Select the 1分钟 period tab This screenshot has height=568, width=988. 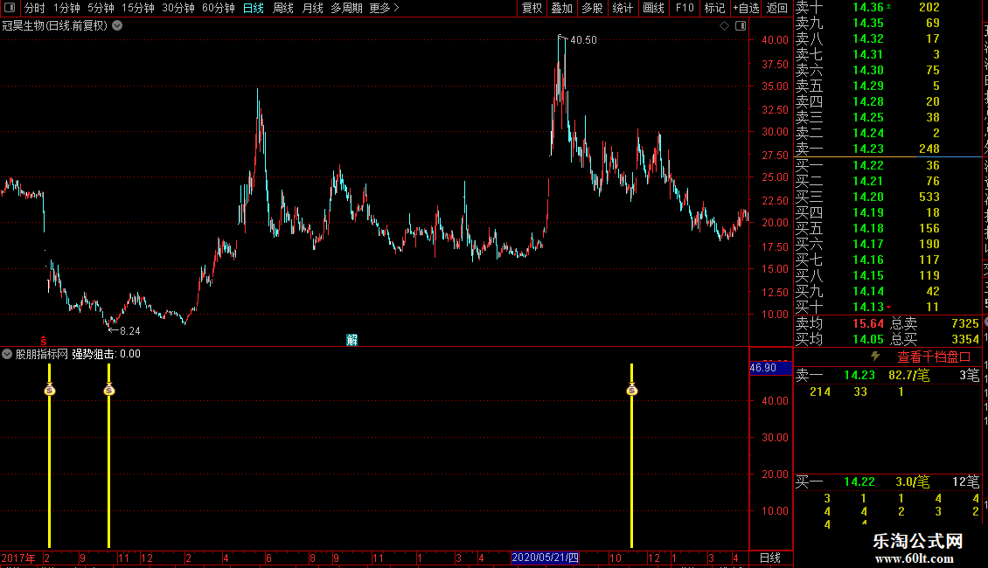coord(66,8)
